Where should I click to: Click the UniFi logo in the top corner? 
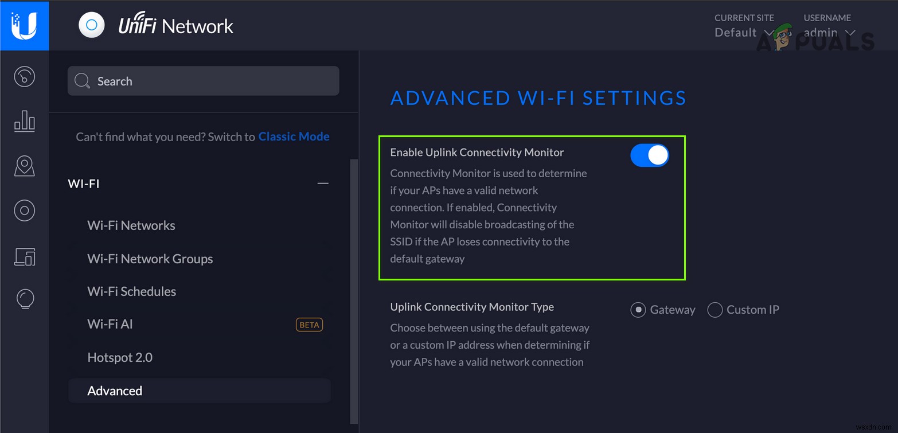coord(25,25)
